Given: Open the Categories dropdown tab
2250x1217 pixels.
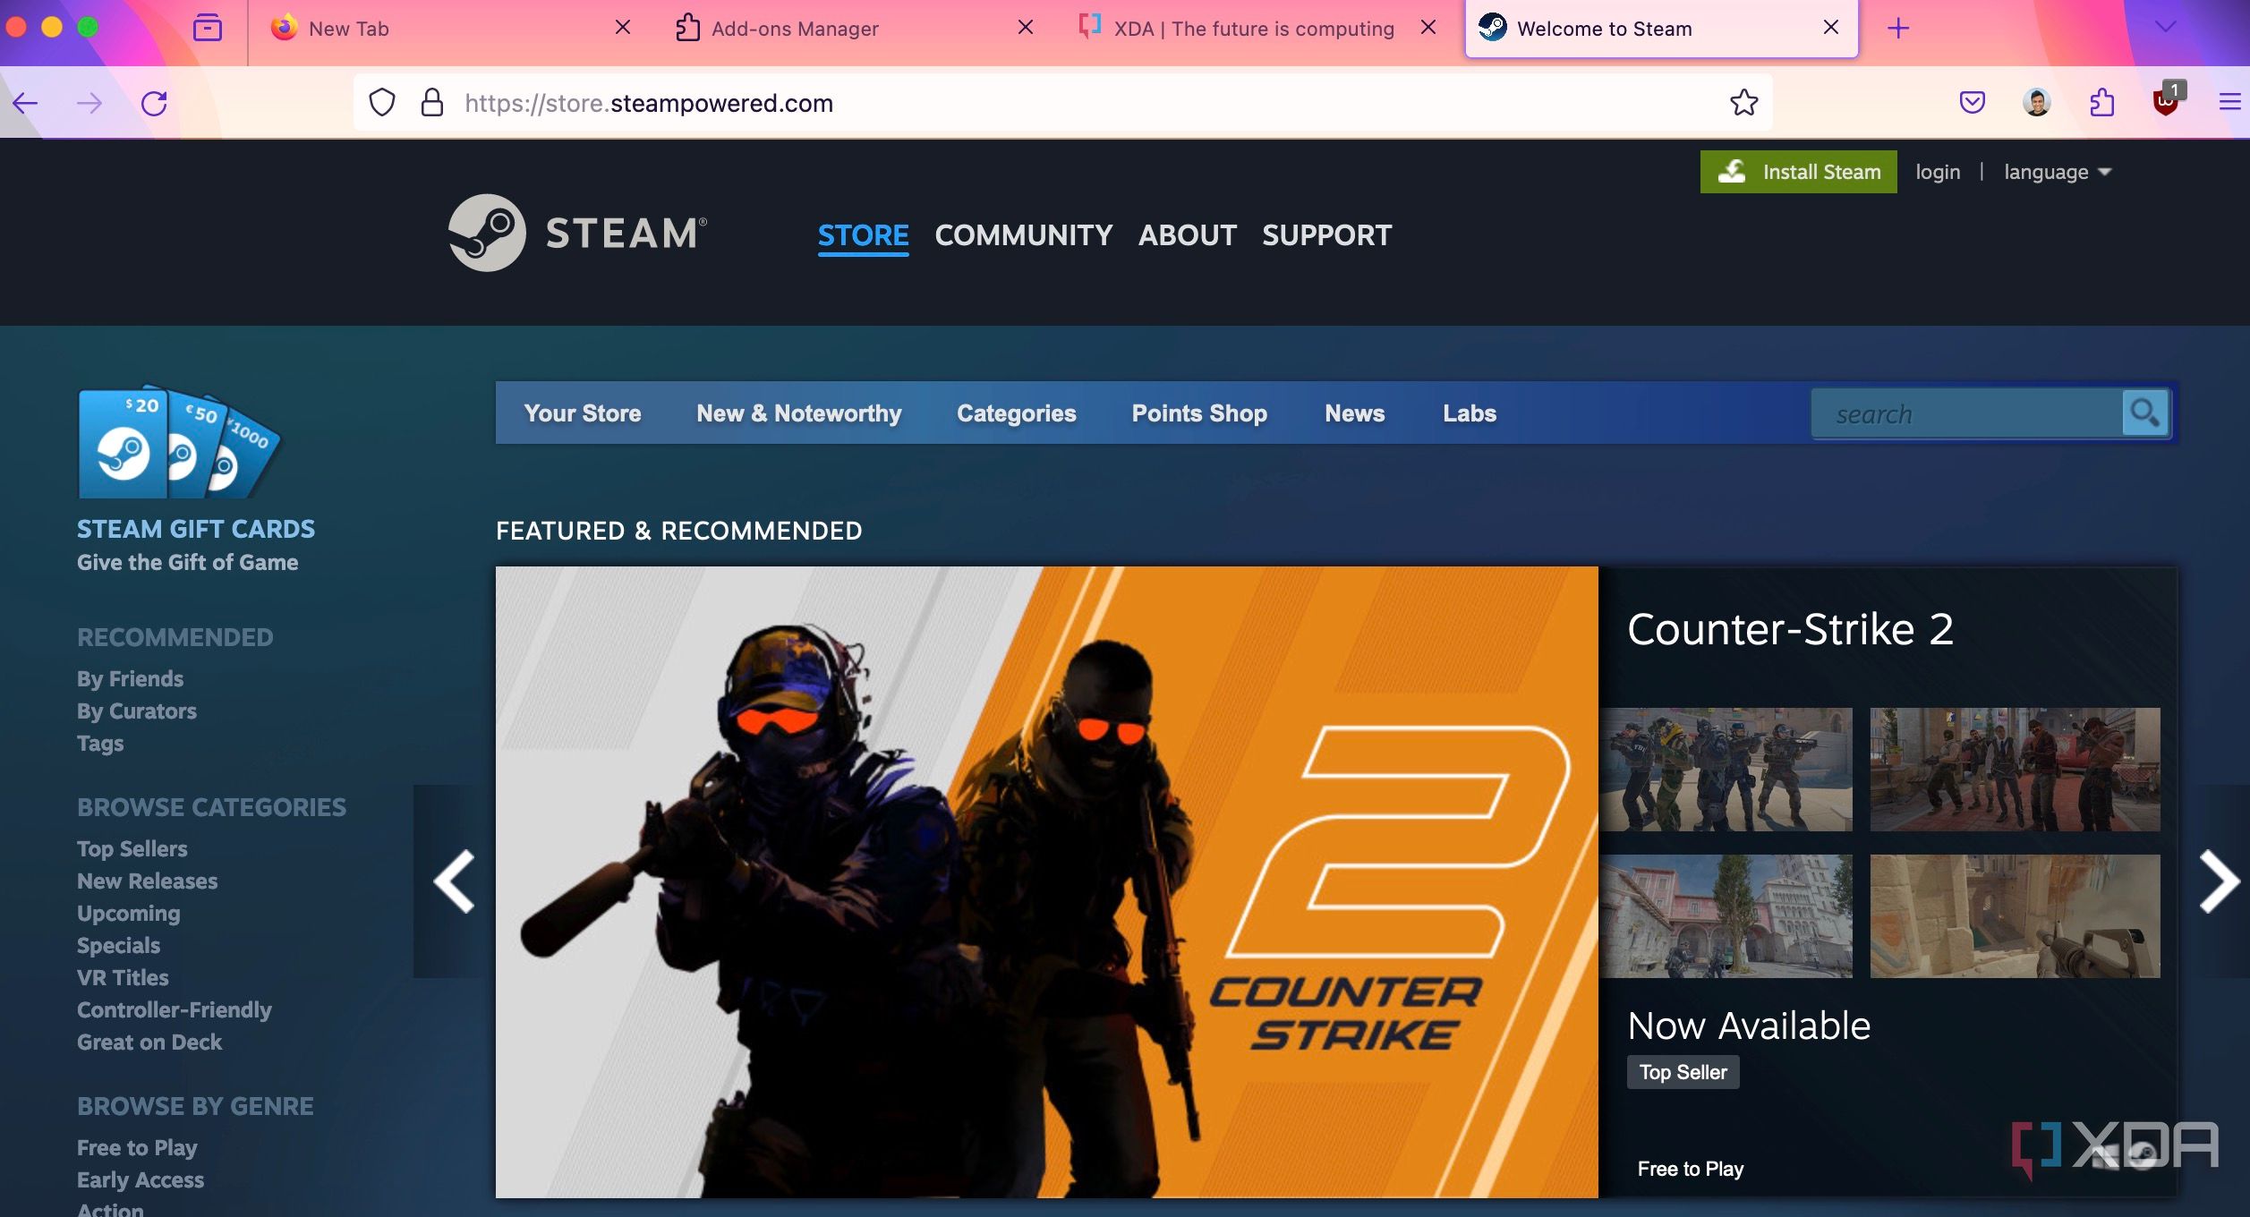Looking at the screenshot, I should pyautogui.click(x=1017, y=413).
